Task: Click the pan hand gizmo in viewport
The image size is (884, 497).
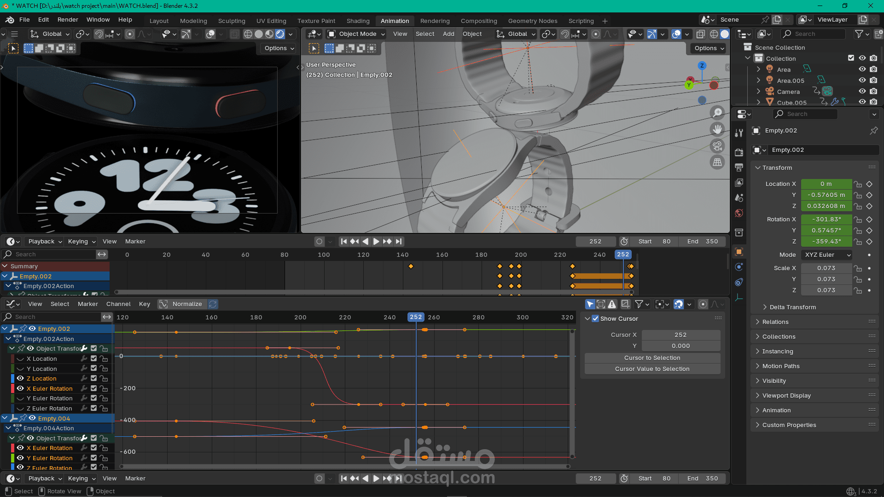Action: (x=717, y=129)
